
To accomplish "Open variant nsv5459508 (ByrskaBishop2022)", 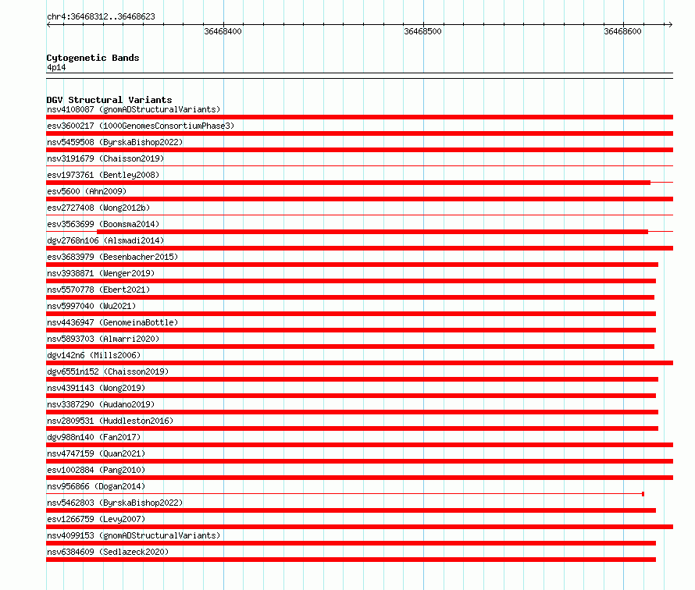I will 115,142.
